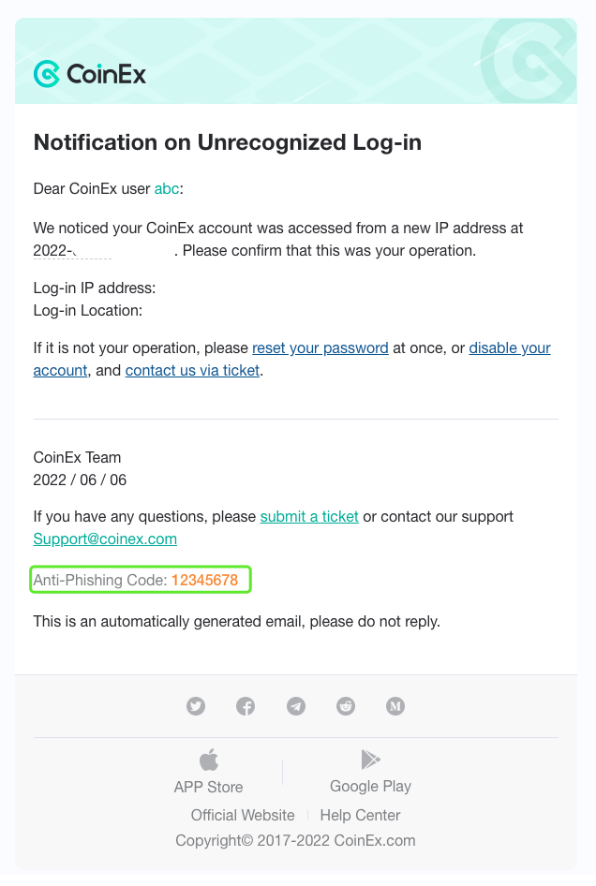The height and width of the screenshot is (886, 596).
Task: Open the Telegram social icon
Action: coord(296,706)
